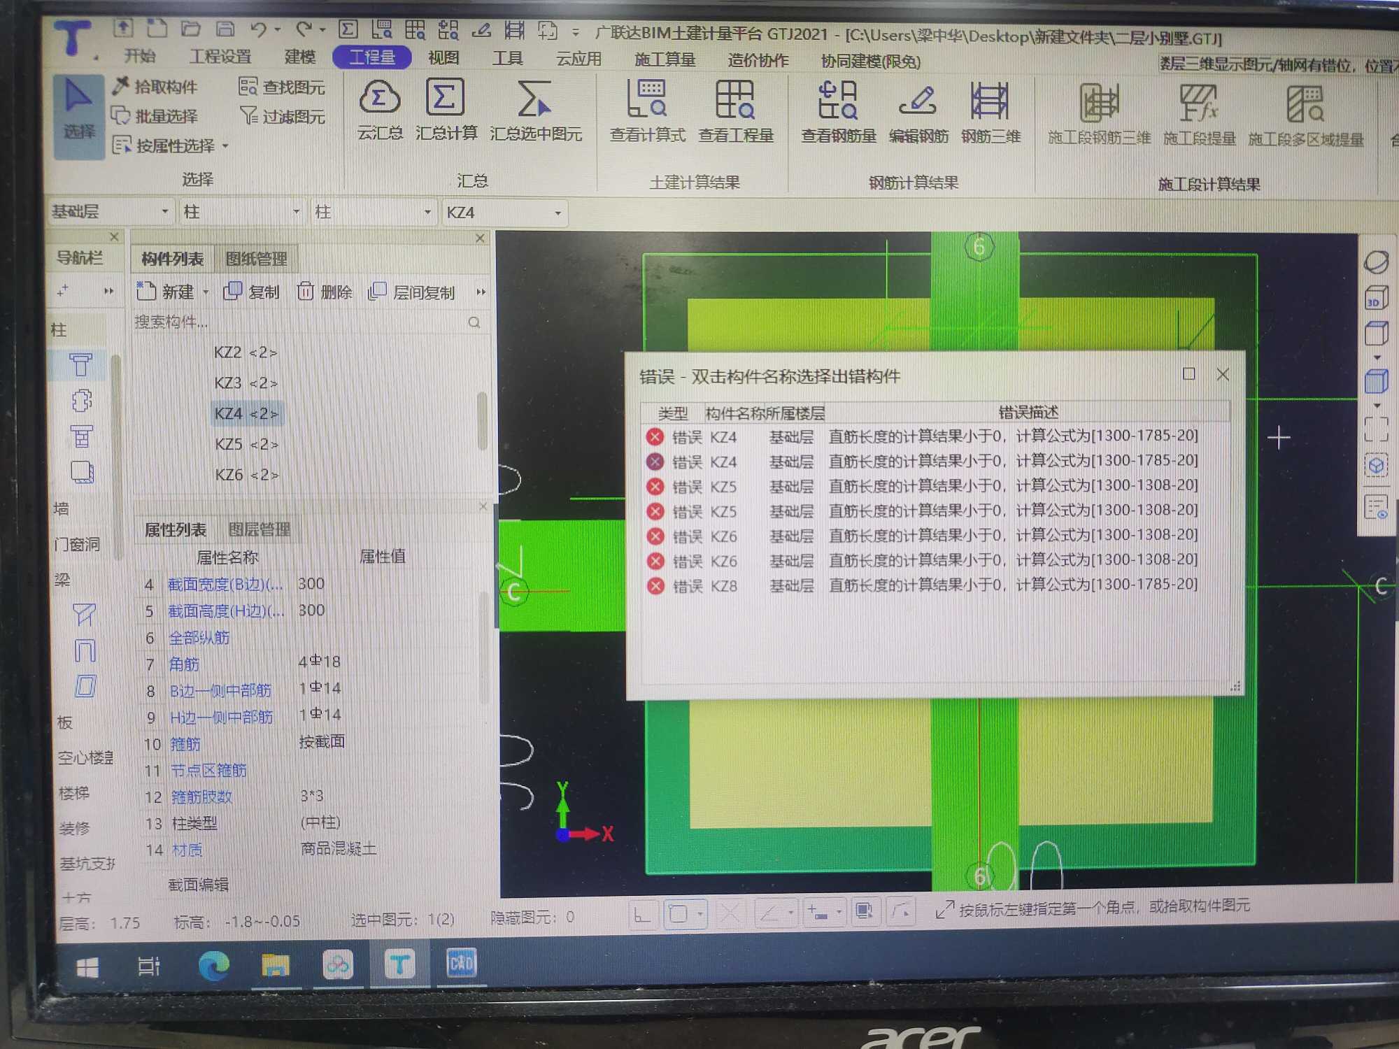The width and height of the screenshot is (1399, 1049).
Task: Expand the undo history dropdown arrow
Action: (x=278, y=30)
